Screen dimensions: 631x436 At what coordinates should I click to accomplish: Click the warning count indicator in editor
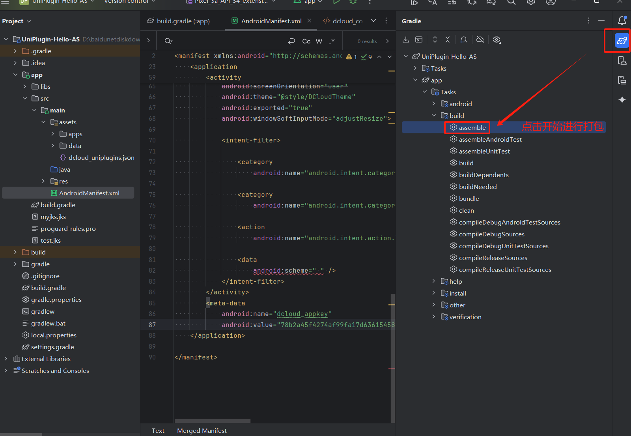click(351, 57)
